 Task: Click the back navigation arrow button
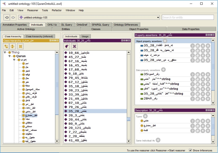tap(7, 17)
